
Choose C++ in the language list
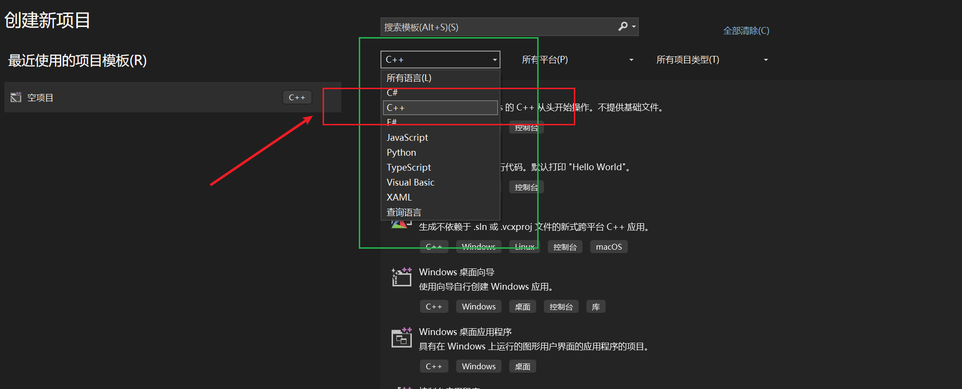point(440,107)
